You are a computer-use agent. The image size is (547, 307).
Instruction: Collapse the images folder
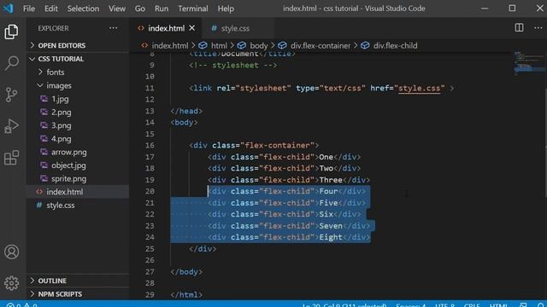pyautogui.click(x=59, y=85)
